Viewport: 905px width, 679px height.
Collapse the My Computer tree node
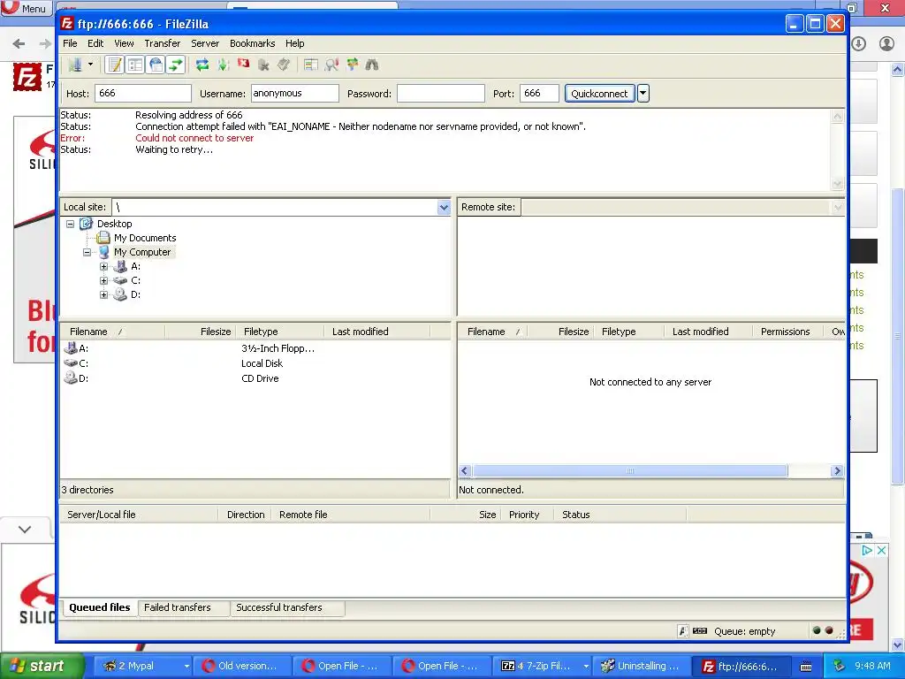tap(87, 252)
